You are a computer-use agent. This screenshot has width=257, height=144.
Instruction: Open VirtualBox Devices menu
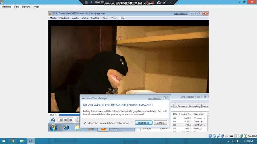click(x=26, y=6)
